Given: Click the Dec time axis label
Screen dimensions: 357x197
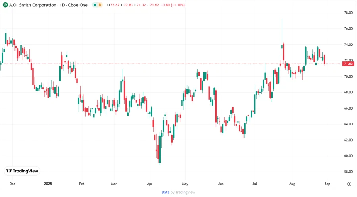Looking at the screenshot, I should tap(12, 184).
